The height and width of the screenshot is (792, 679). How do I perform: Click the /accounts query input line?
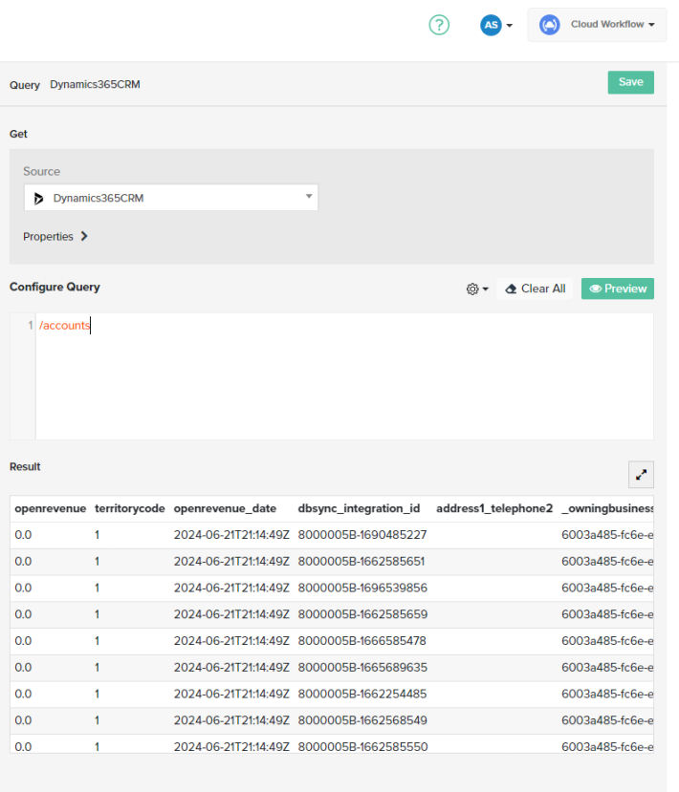[64, 325]
